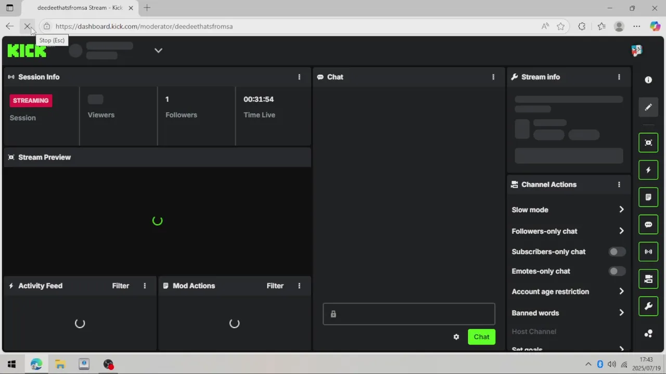
Task: Open Microsoft Edge from taskbar
Action: [36, 364]
